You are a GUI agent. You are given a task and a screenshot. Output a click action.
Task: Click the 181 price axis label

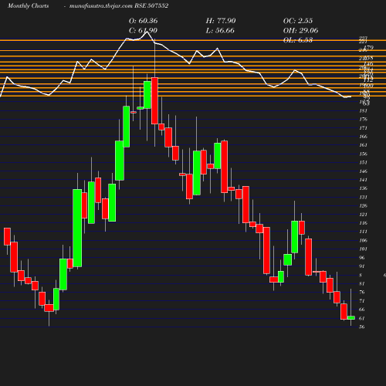(363, 111)
